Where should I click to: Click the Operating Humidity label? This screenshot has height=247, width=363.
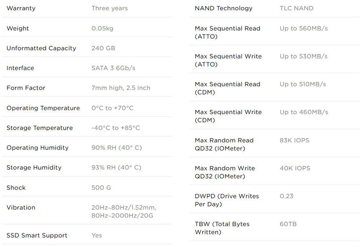pos(38,147)
